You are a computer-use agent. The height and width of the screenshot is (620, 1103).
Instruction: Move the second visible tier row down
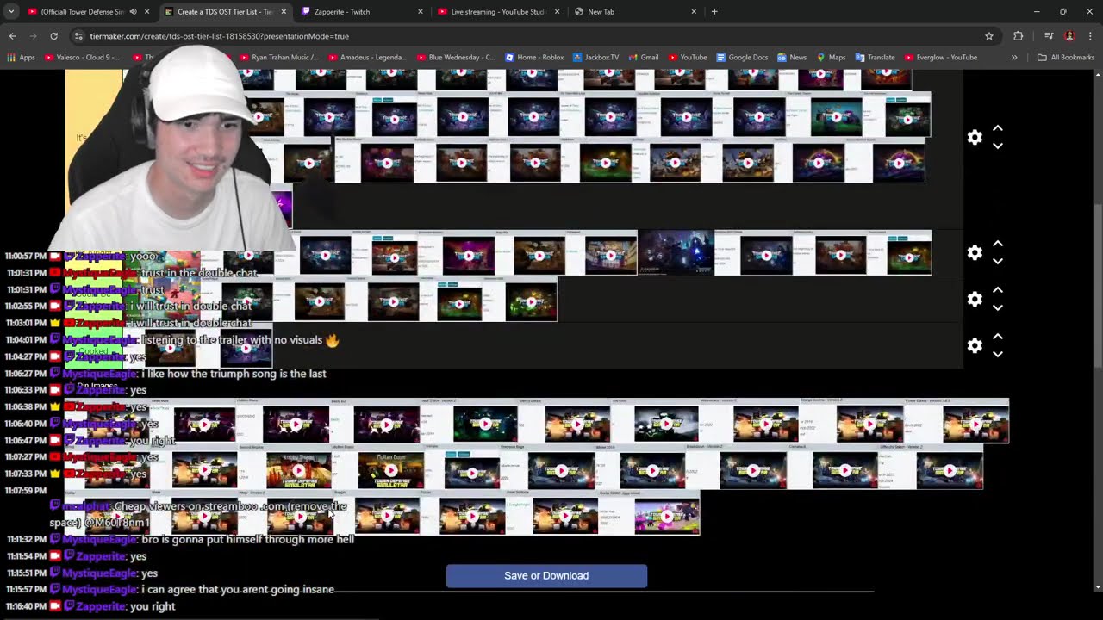998,262
